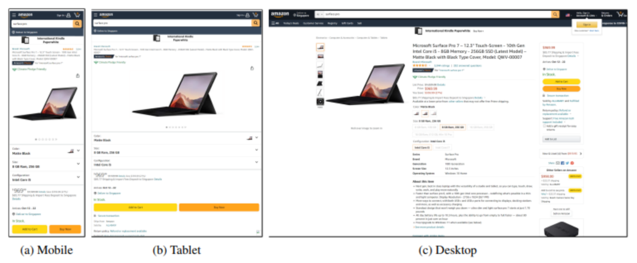Select the 8 GB Ram, 256 GB size option

452,127
